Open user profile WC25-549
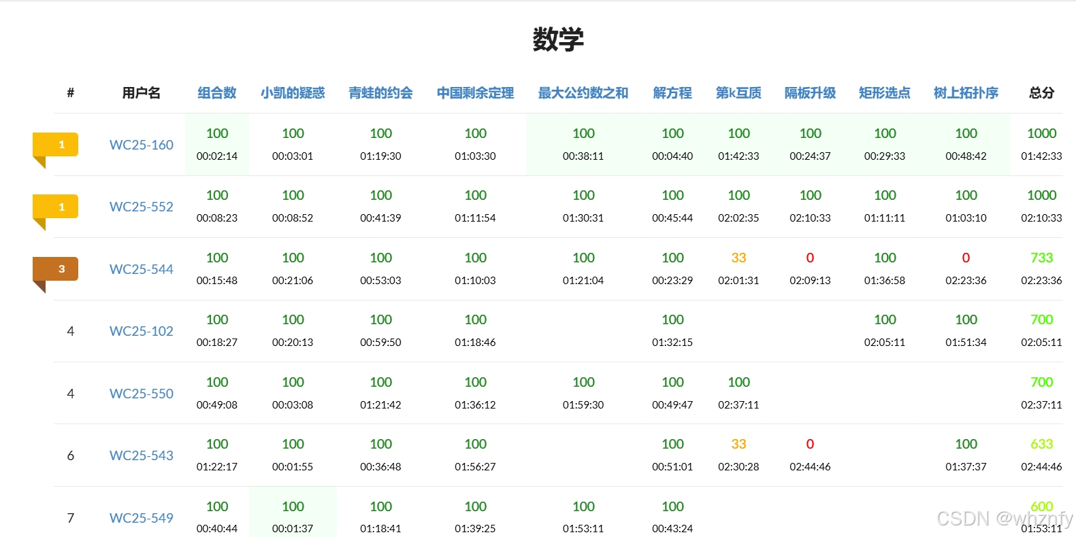This screenshot has width=1076, height=537. pyautogui.click(x=142, y=518)
